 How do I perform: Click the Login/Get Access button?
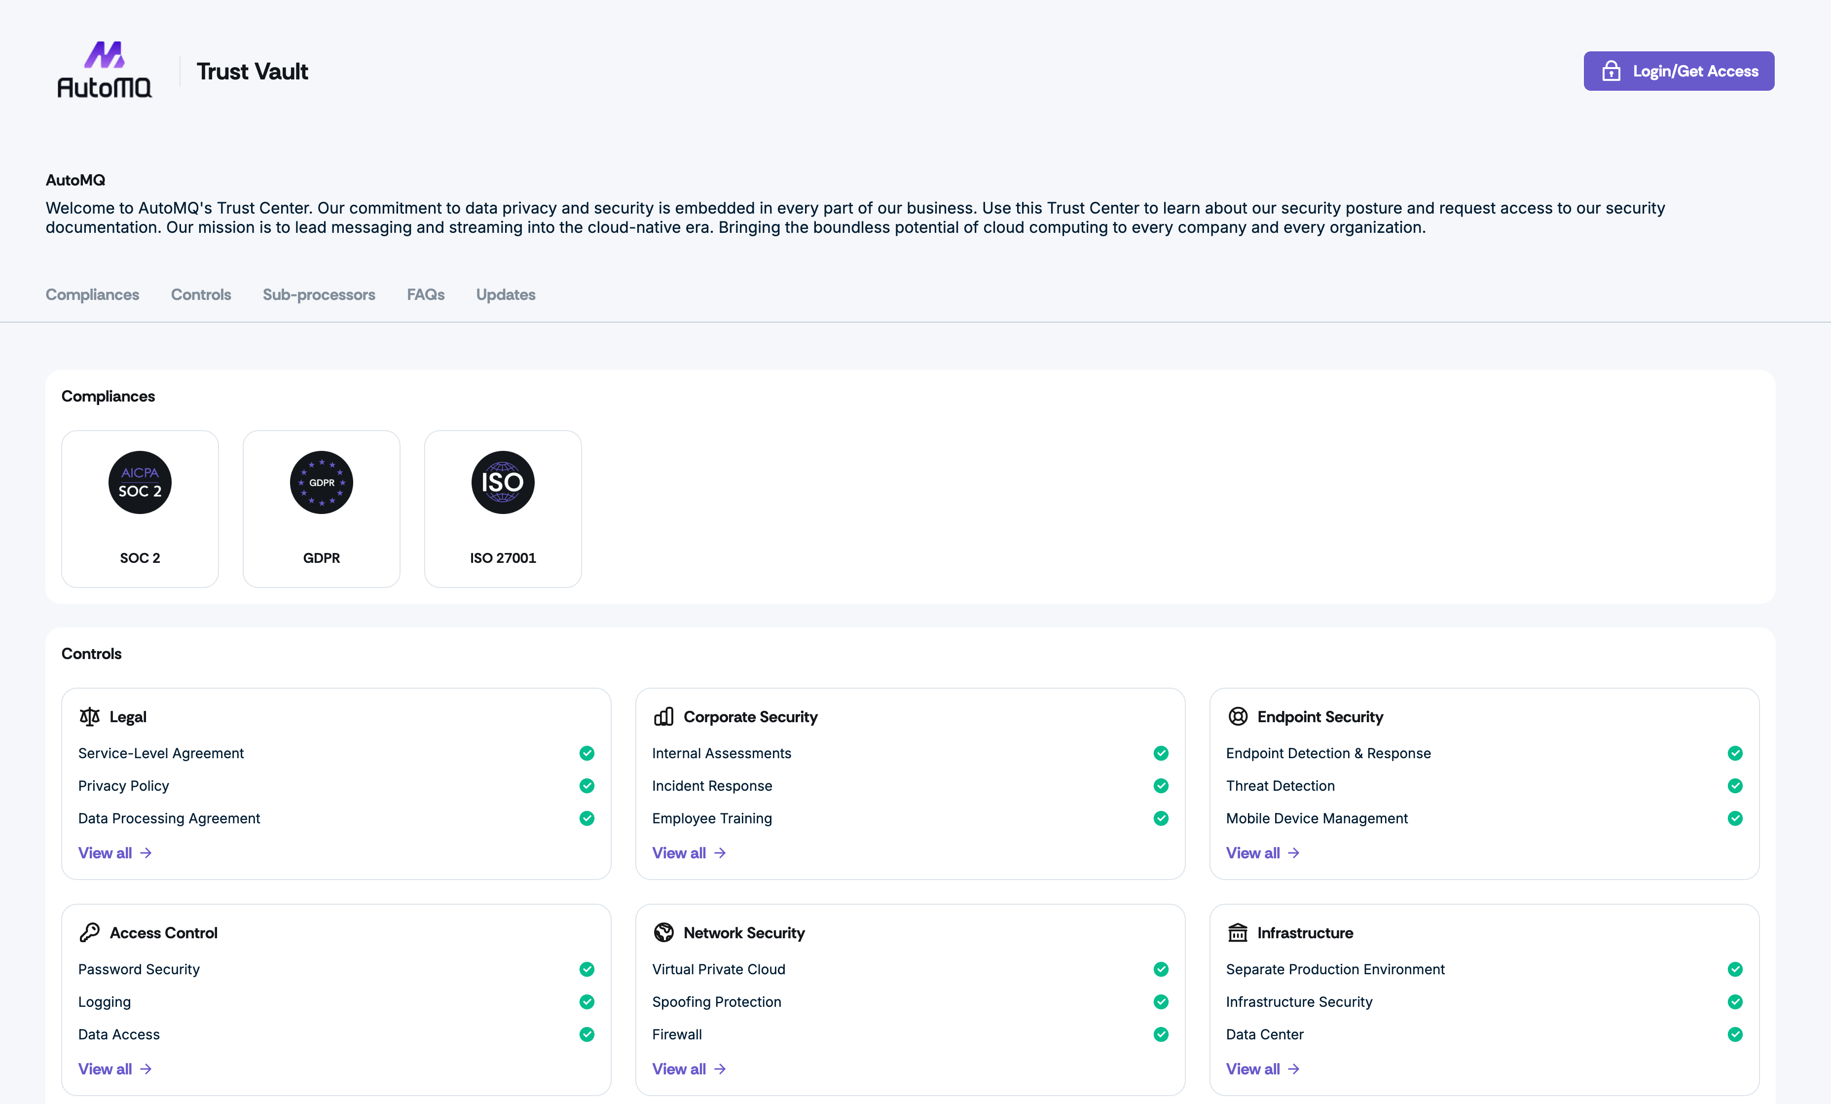(1679, 72)
